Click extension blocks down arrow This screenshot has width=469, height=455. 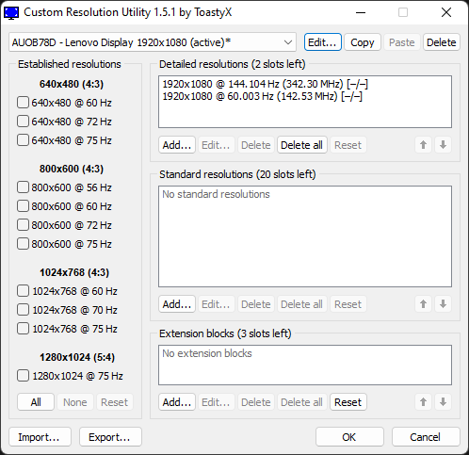click(x=443, y=402)
